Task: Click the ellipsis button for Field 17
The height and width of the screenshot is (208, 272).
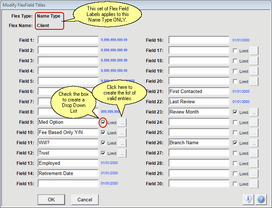Action: tap(254, 50)
